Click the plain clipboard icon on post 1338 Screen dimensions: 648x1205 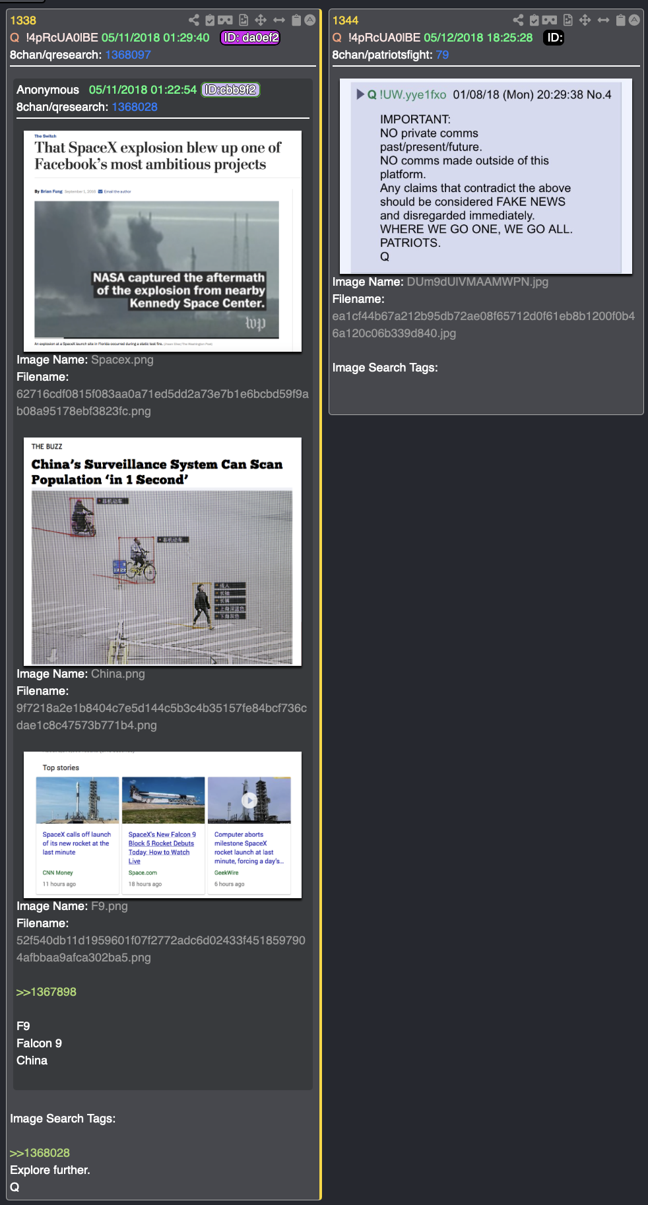coord(296,20)
